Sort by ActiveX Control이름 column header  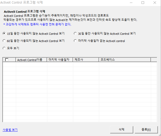31,60
